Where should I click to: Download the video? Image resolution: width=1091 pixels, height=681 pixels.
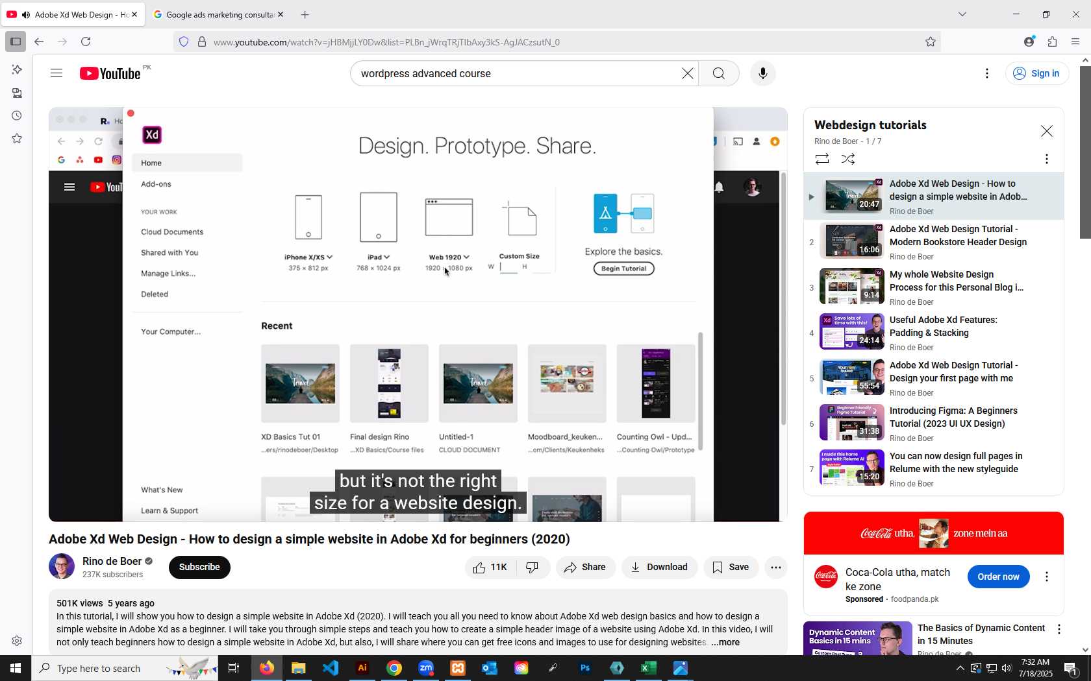coord(660,567)
